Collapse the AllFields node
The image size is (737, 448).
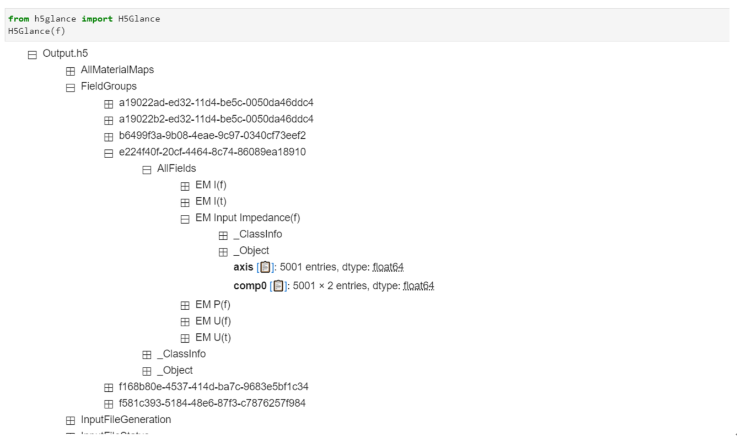click(147, 170)
